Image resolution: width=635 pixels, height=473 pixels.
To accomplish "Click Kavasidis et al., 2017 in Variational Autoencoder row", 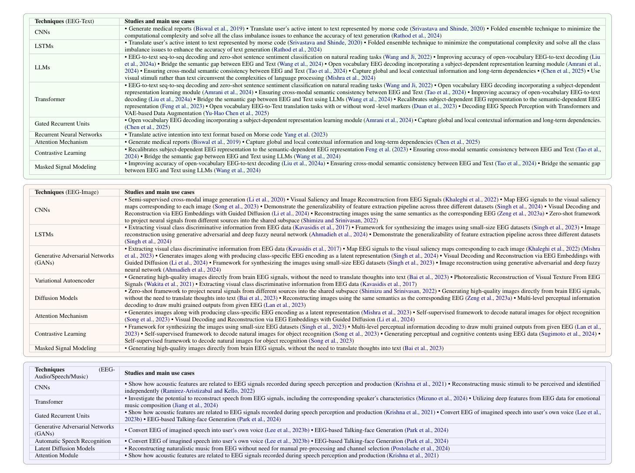I will [388, 284].
